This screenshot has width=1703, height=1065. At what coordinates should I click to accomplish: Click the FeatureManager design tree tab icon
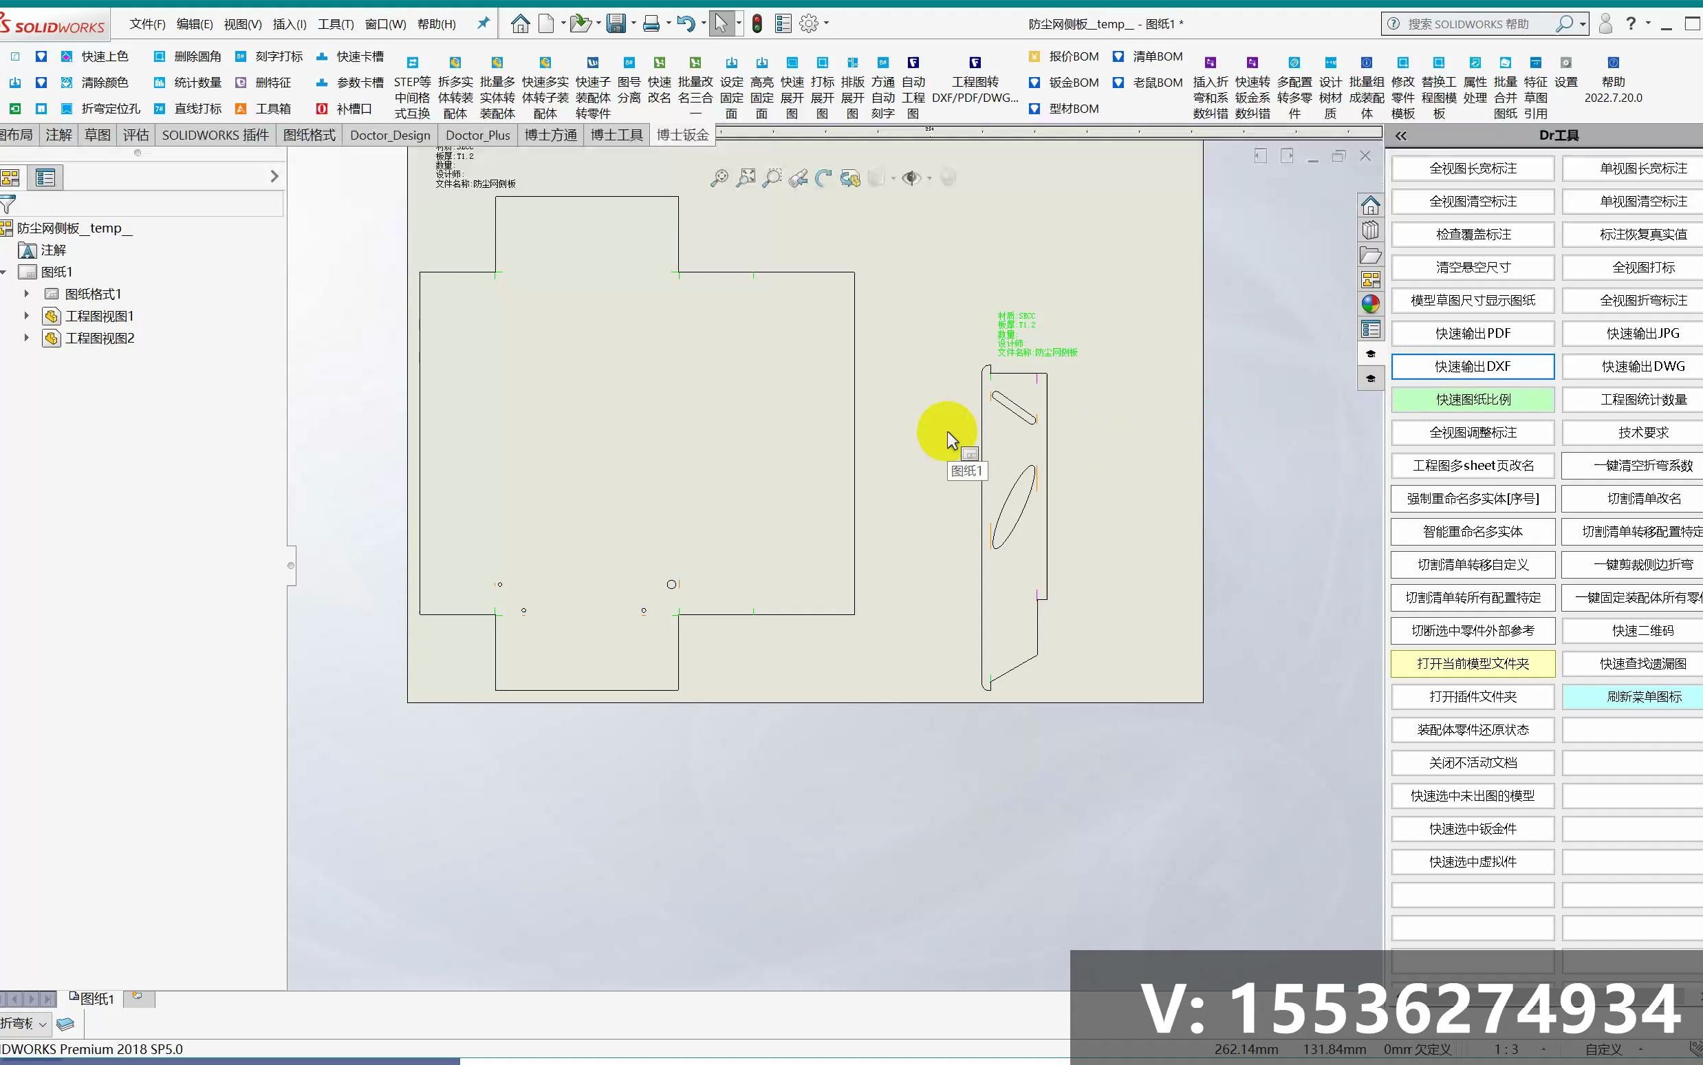(x=10, y=177)
